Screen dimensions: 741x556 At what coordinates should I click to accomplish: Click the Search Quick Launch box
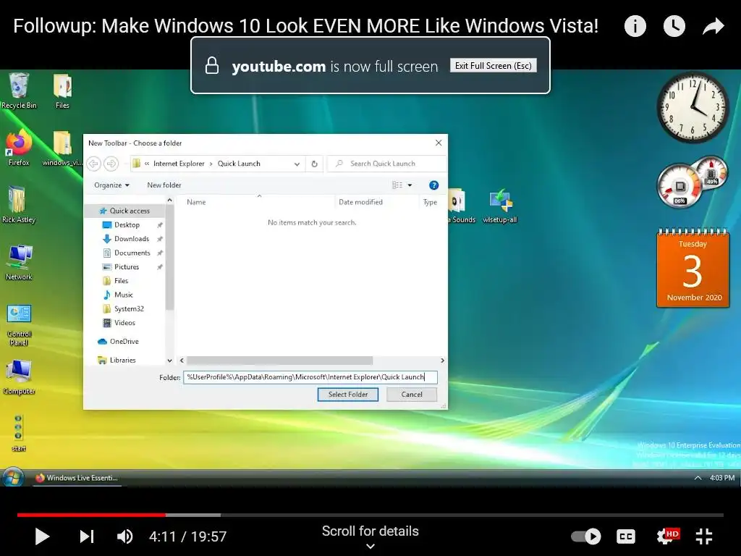[386, 164]
